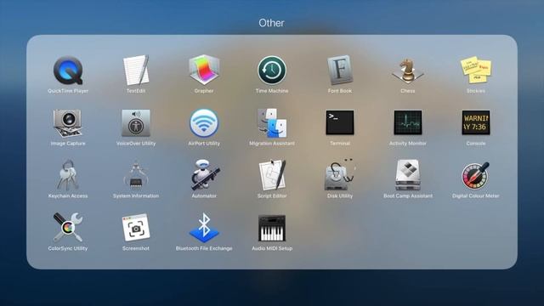This screenshot has width=544, height=306.
Task: Click the "Keychain Access" label text
Action: coord(68,195)
